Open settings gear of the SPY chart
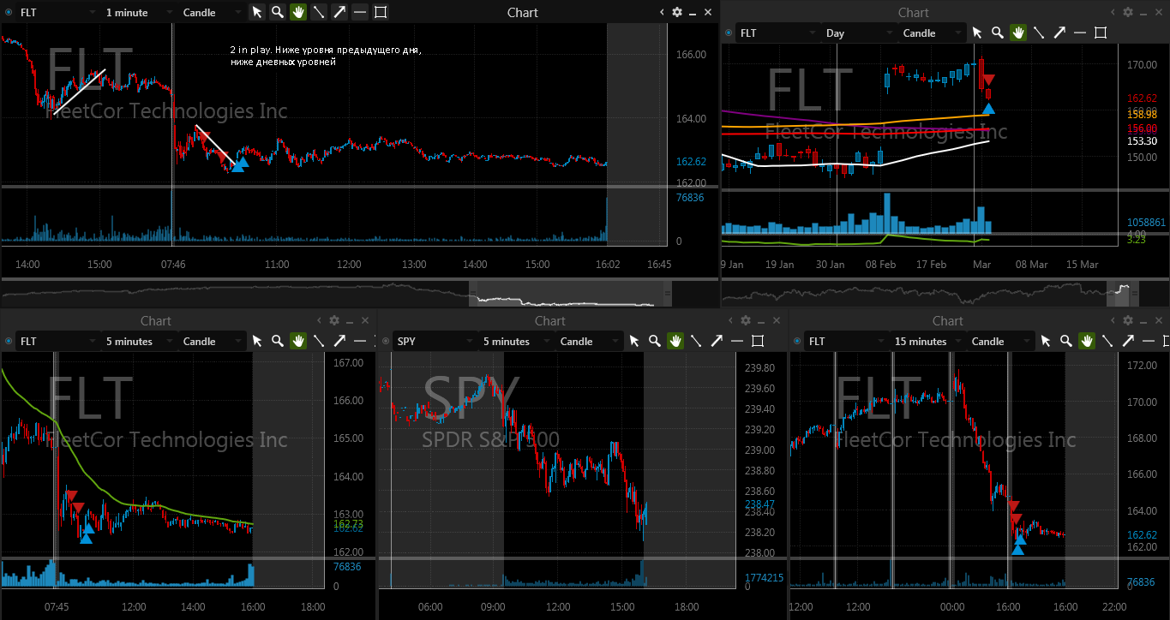 coord(745,320)
